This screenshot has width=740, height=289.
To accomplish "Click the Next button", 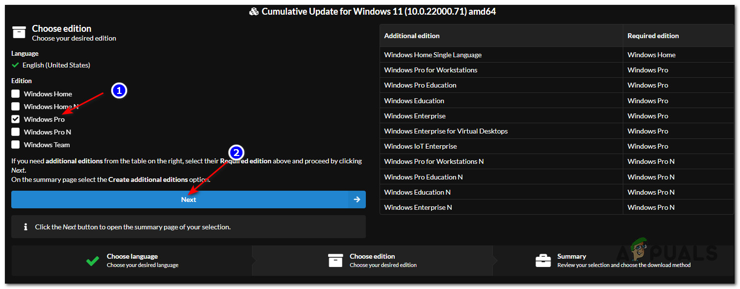I will click(x=188, y=199).
